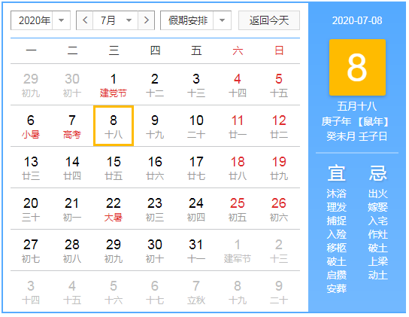Open the 假期安排 holiday dropdown
Screen dimensions: 409x317
[x=195, y=20]
